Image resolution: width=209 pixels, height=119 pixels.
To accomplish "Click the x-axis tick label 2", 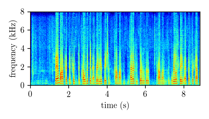I will click(68, 94).
